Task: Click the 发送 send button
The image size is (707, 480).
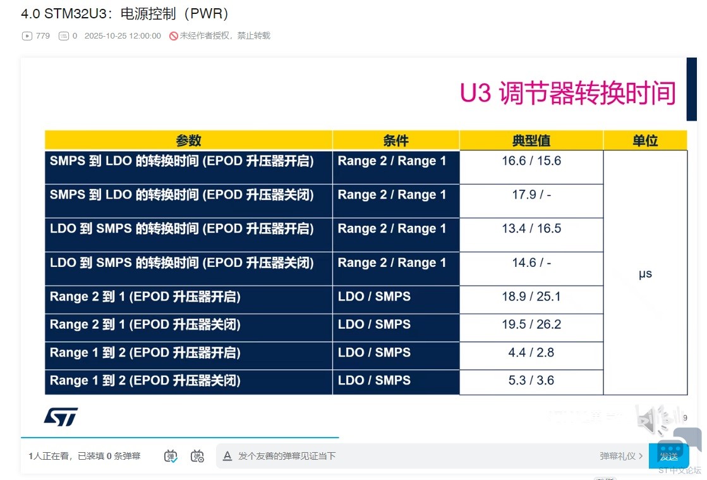Action: click(668, 456)
